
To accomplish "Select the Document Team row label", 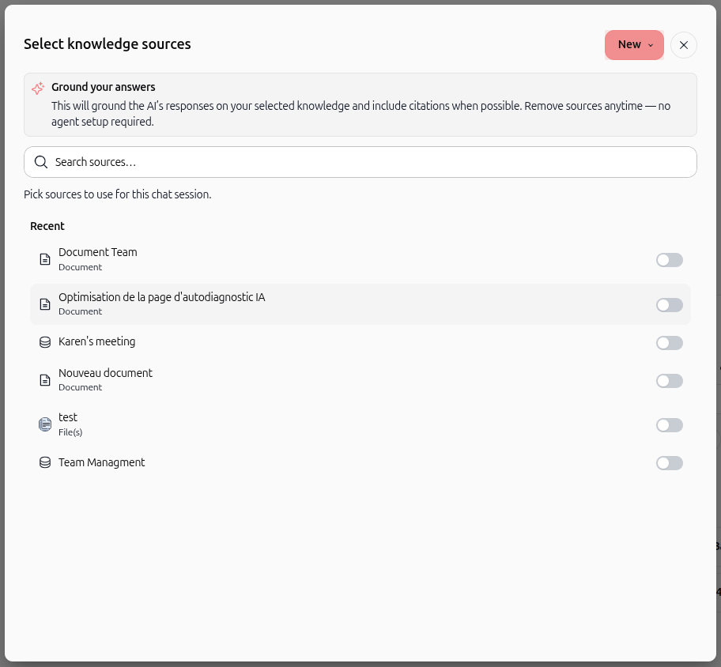I will click(x=97, y=252).
